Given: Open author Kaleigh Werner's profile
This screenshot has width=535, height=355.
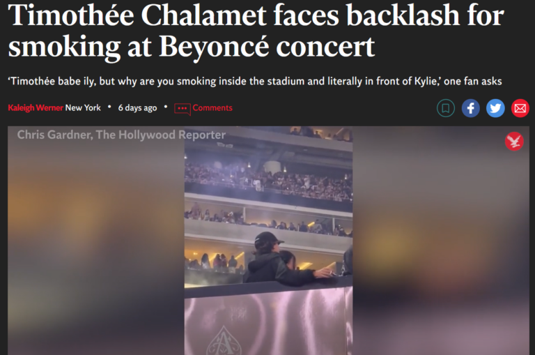Looking at the screenshot, I should coord(36,108).
